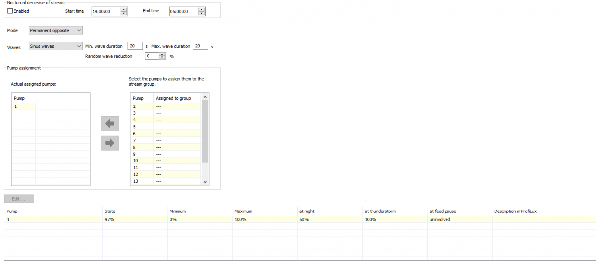The width and height of the screenshot is (596, 264).
Task: Enable the Nocturnal decrease of stream checkbox
Action: pos(10,11)
